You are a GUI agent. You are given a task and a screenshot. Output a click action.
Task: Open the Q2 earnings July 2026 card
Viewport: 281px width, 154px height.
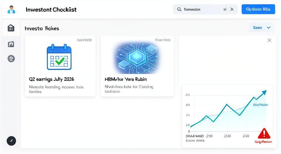tap(60, 79)
